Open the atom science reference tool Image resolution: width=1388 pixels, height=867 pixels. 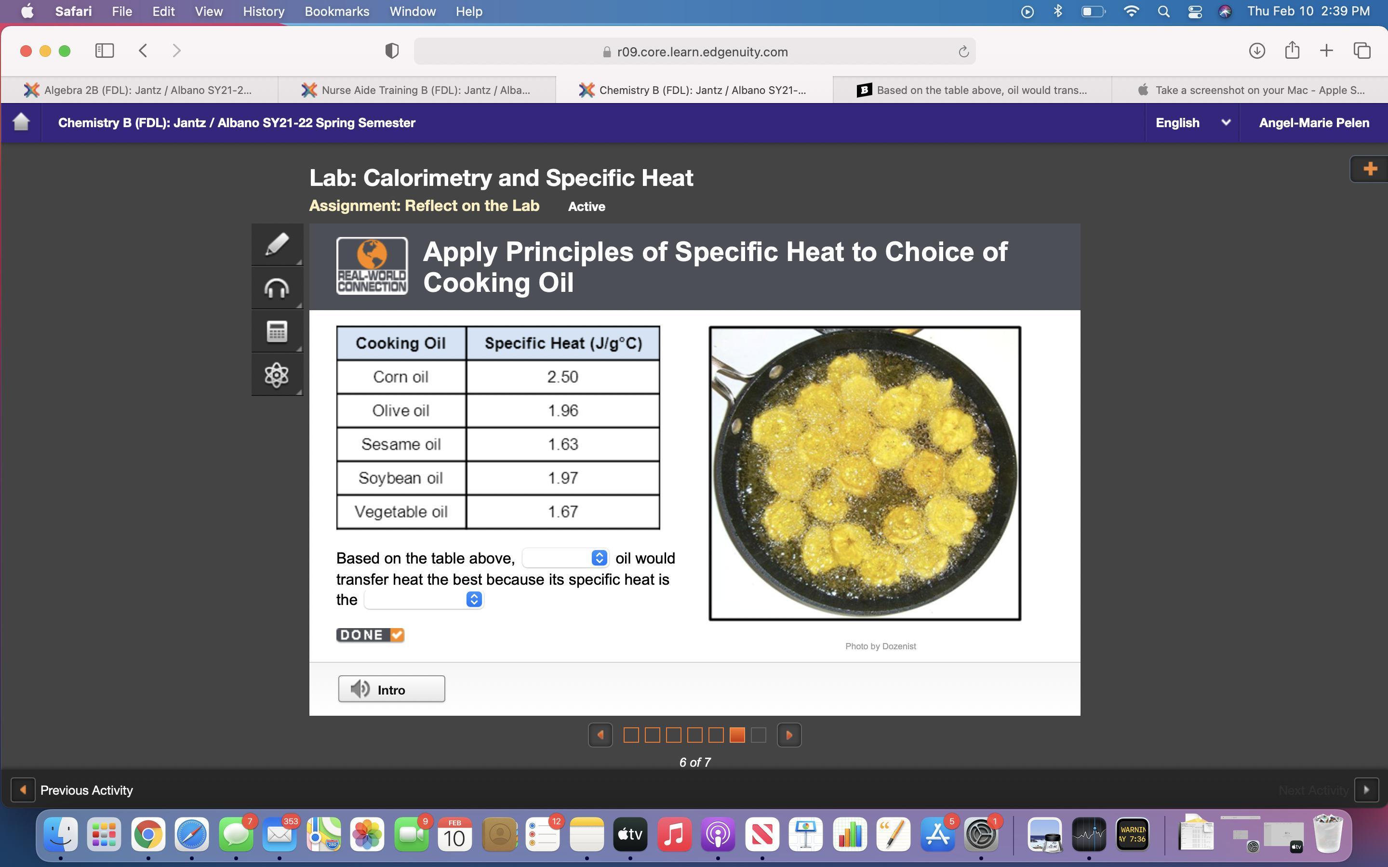[277, 374]
